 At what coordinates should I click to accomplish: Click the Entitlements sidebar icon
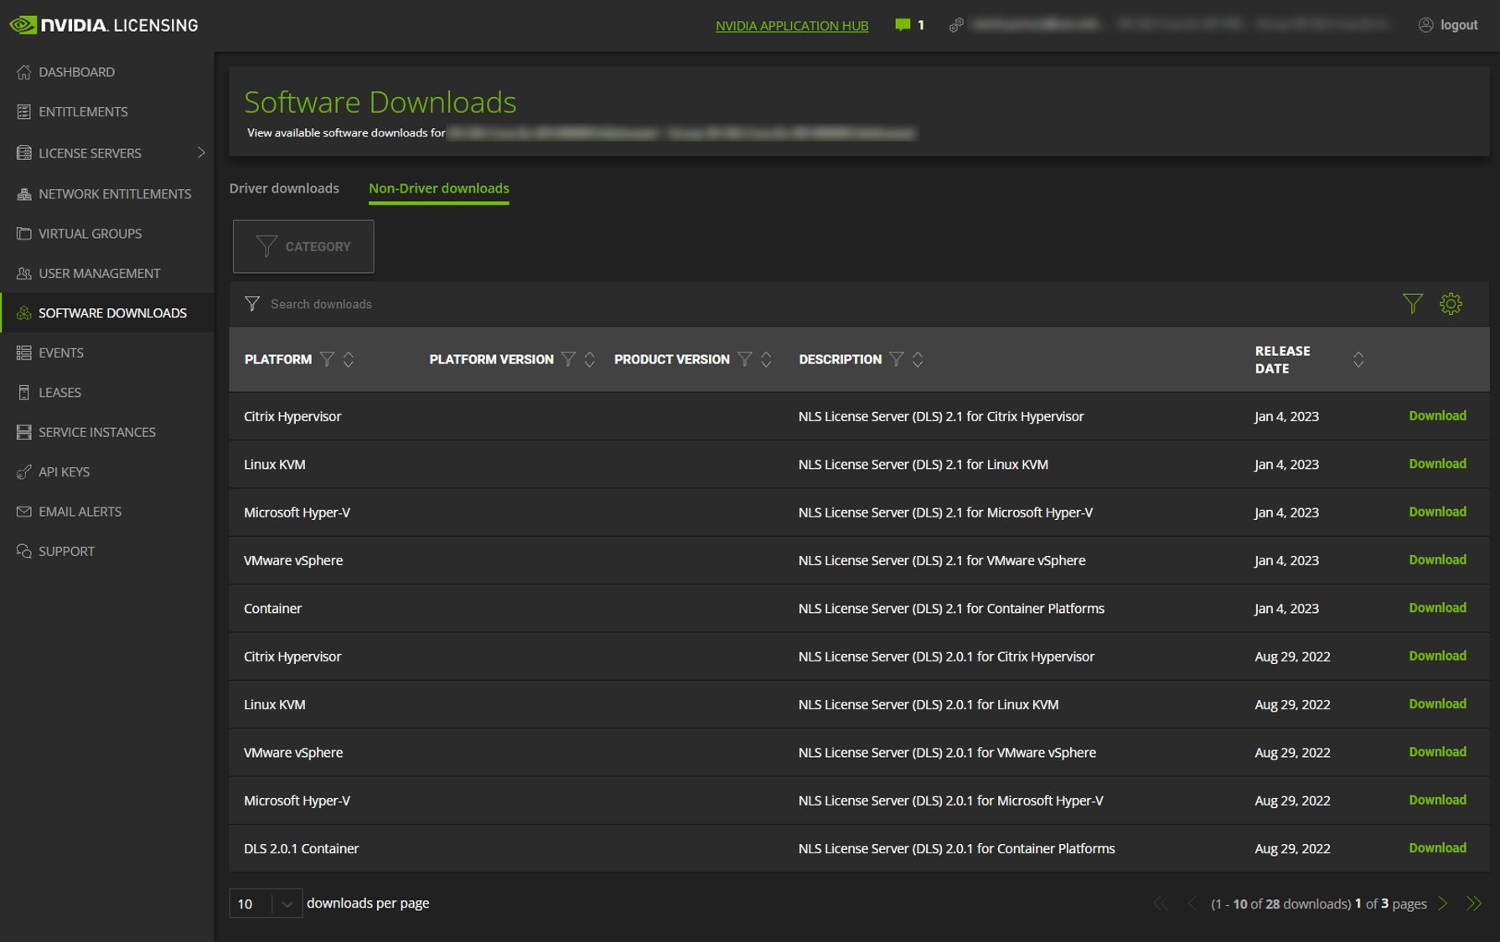pyautogui.click(x=23, y=111)
